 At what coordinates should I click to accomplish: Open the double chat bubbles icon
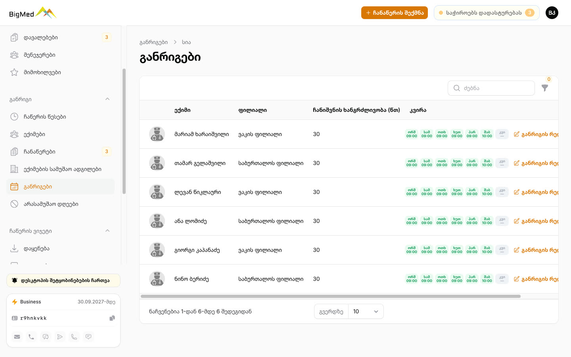(x=46, y=337)
